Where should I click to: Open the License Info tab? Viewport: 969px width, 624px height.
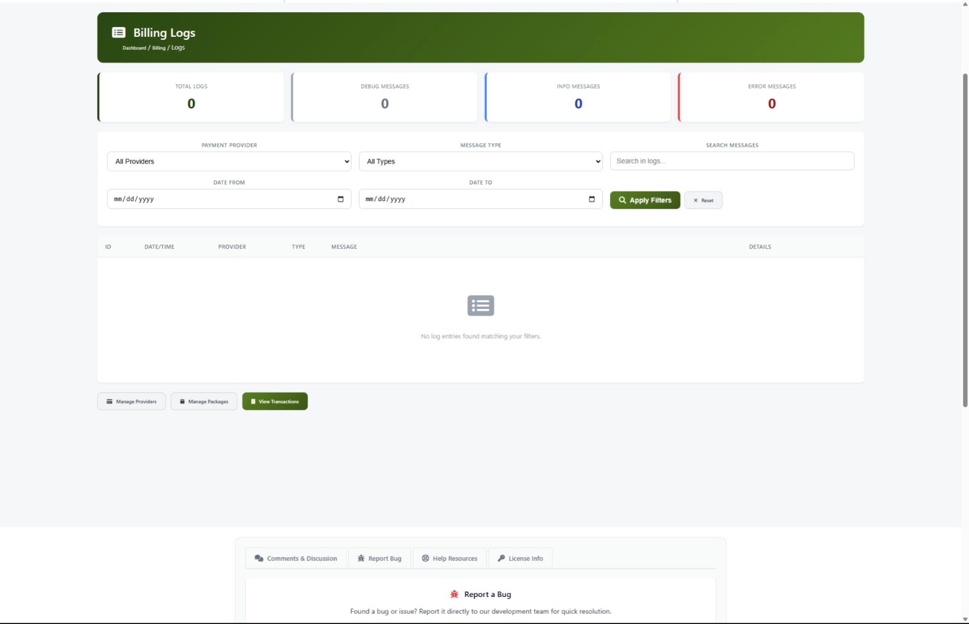pyautogui.click(x=520, y=558)
